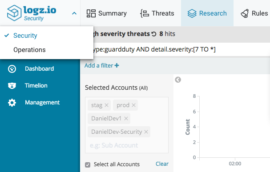This screenshot has height=172, width=270.
Task: Click the Timelion lion face icon
Action: pyautogui.click(x=12, y=85)
